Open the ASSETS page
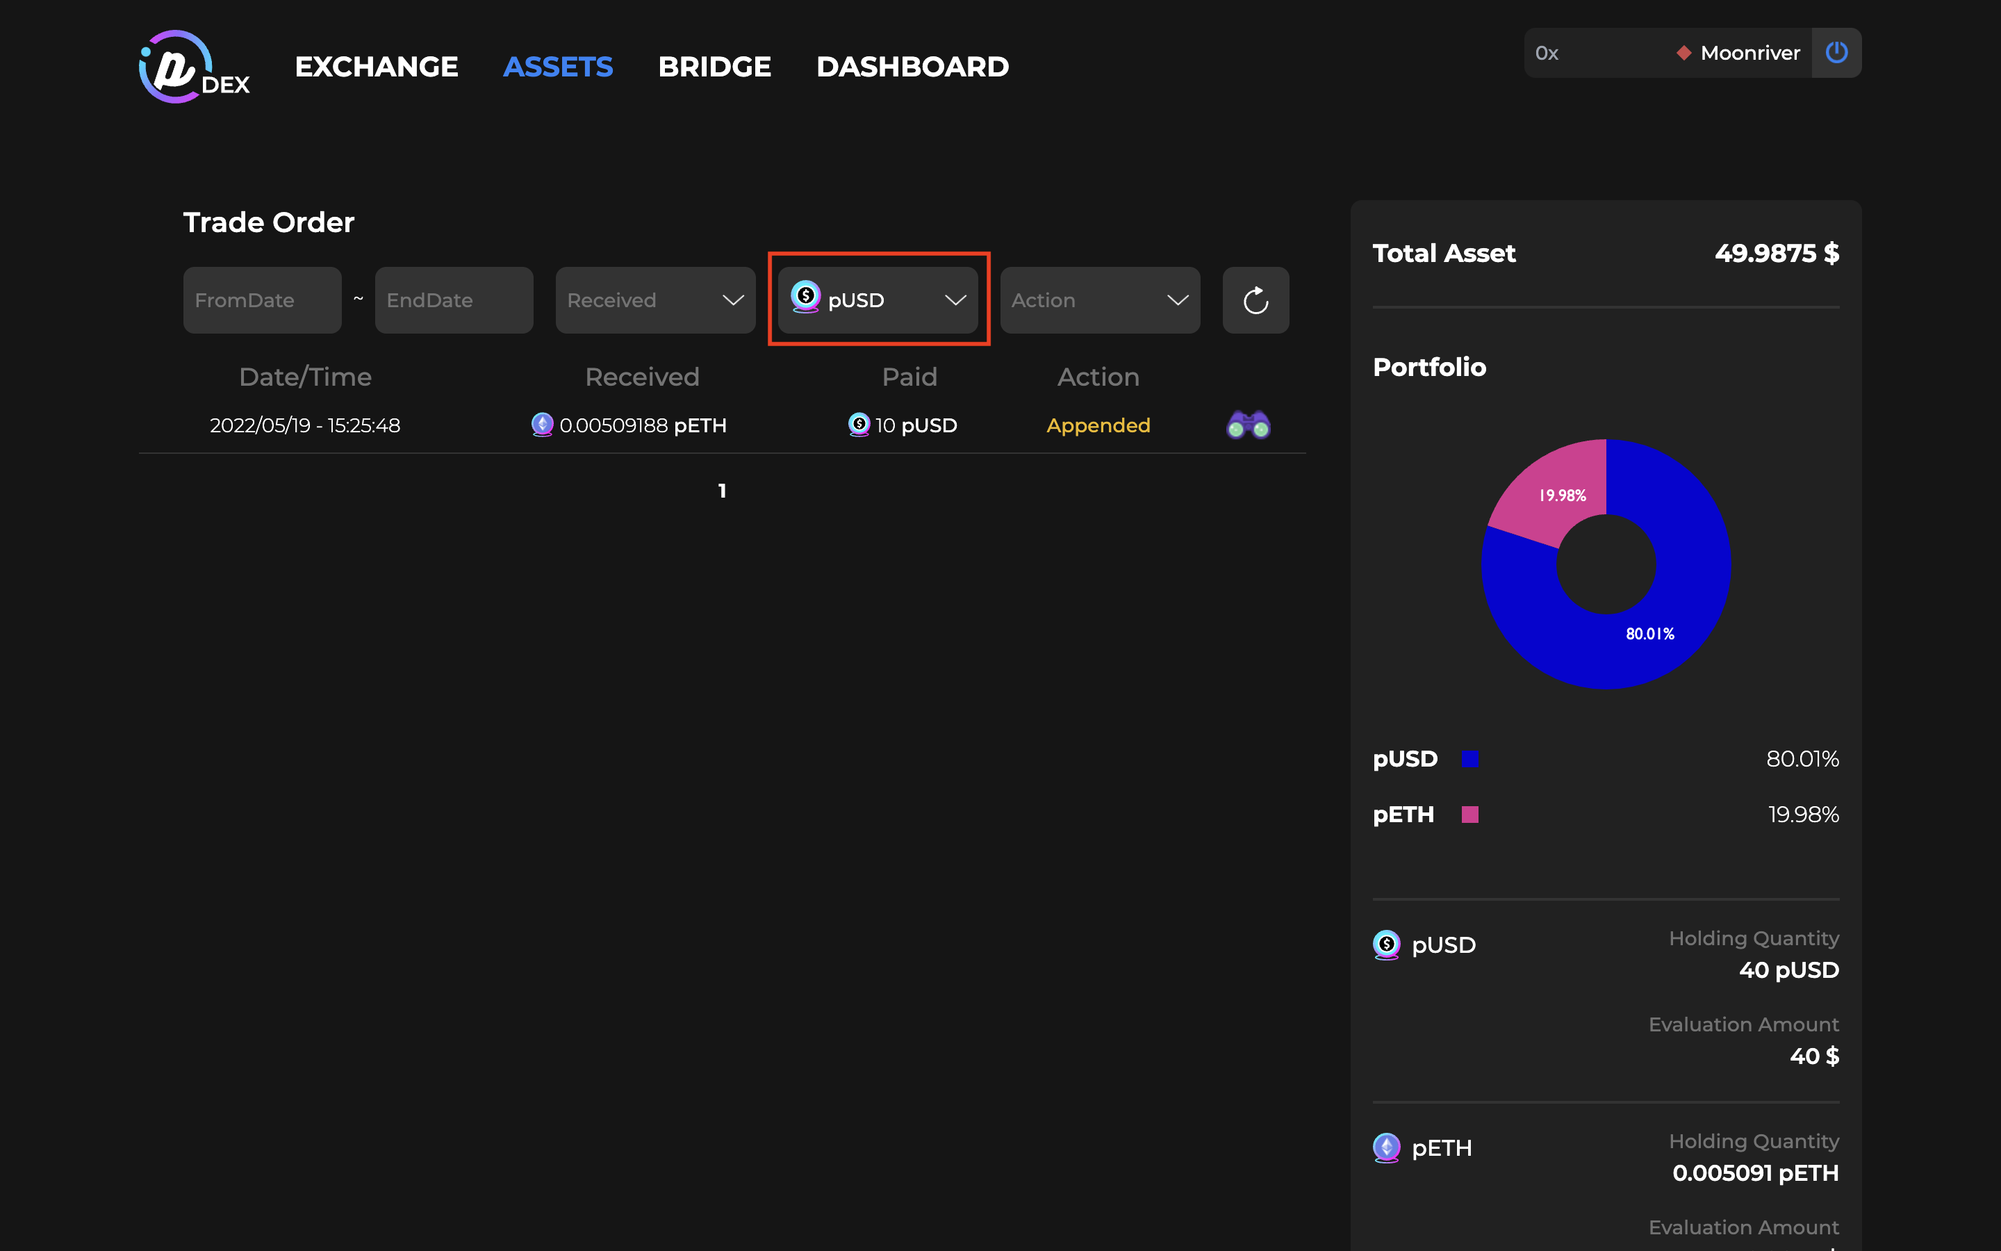 point(558,66)
